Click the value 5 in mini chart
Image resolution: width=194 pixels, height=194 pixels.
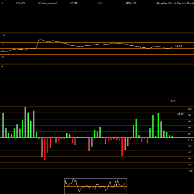click(x=124, y=184)
